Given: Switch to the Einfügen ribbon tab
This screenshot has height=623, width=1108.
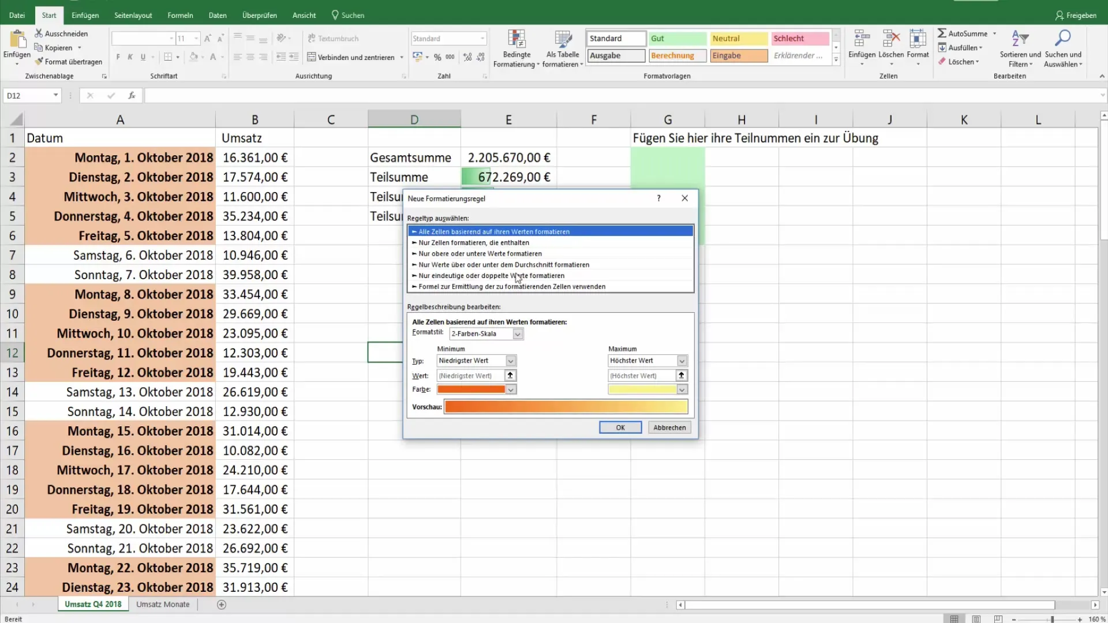Looking at the screenshot, I should pyautogui.click(x=85, y=15).
